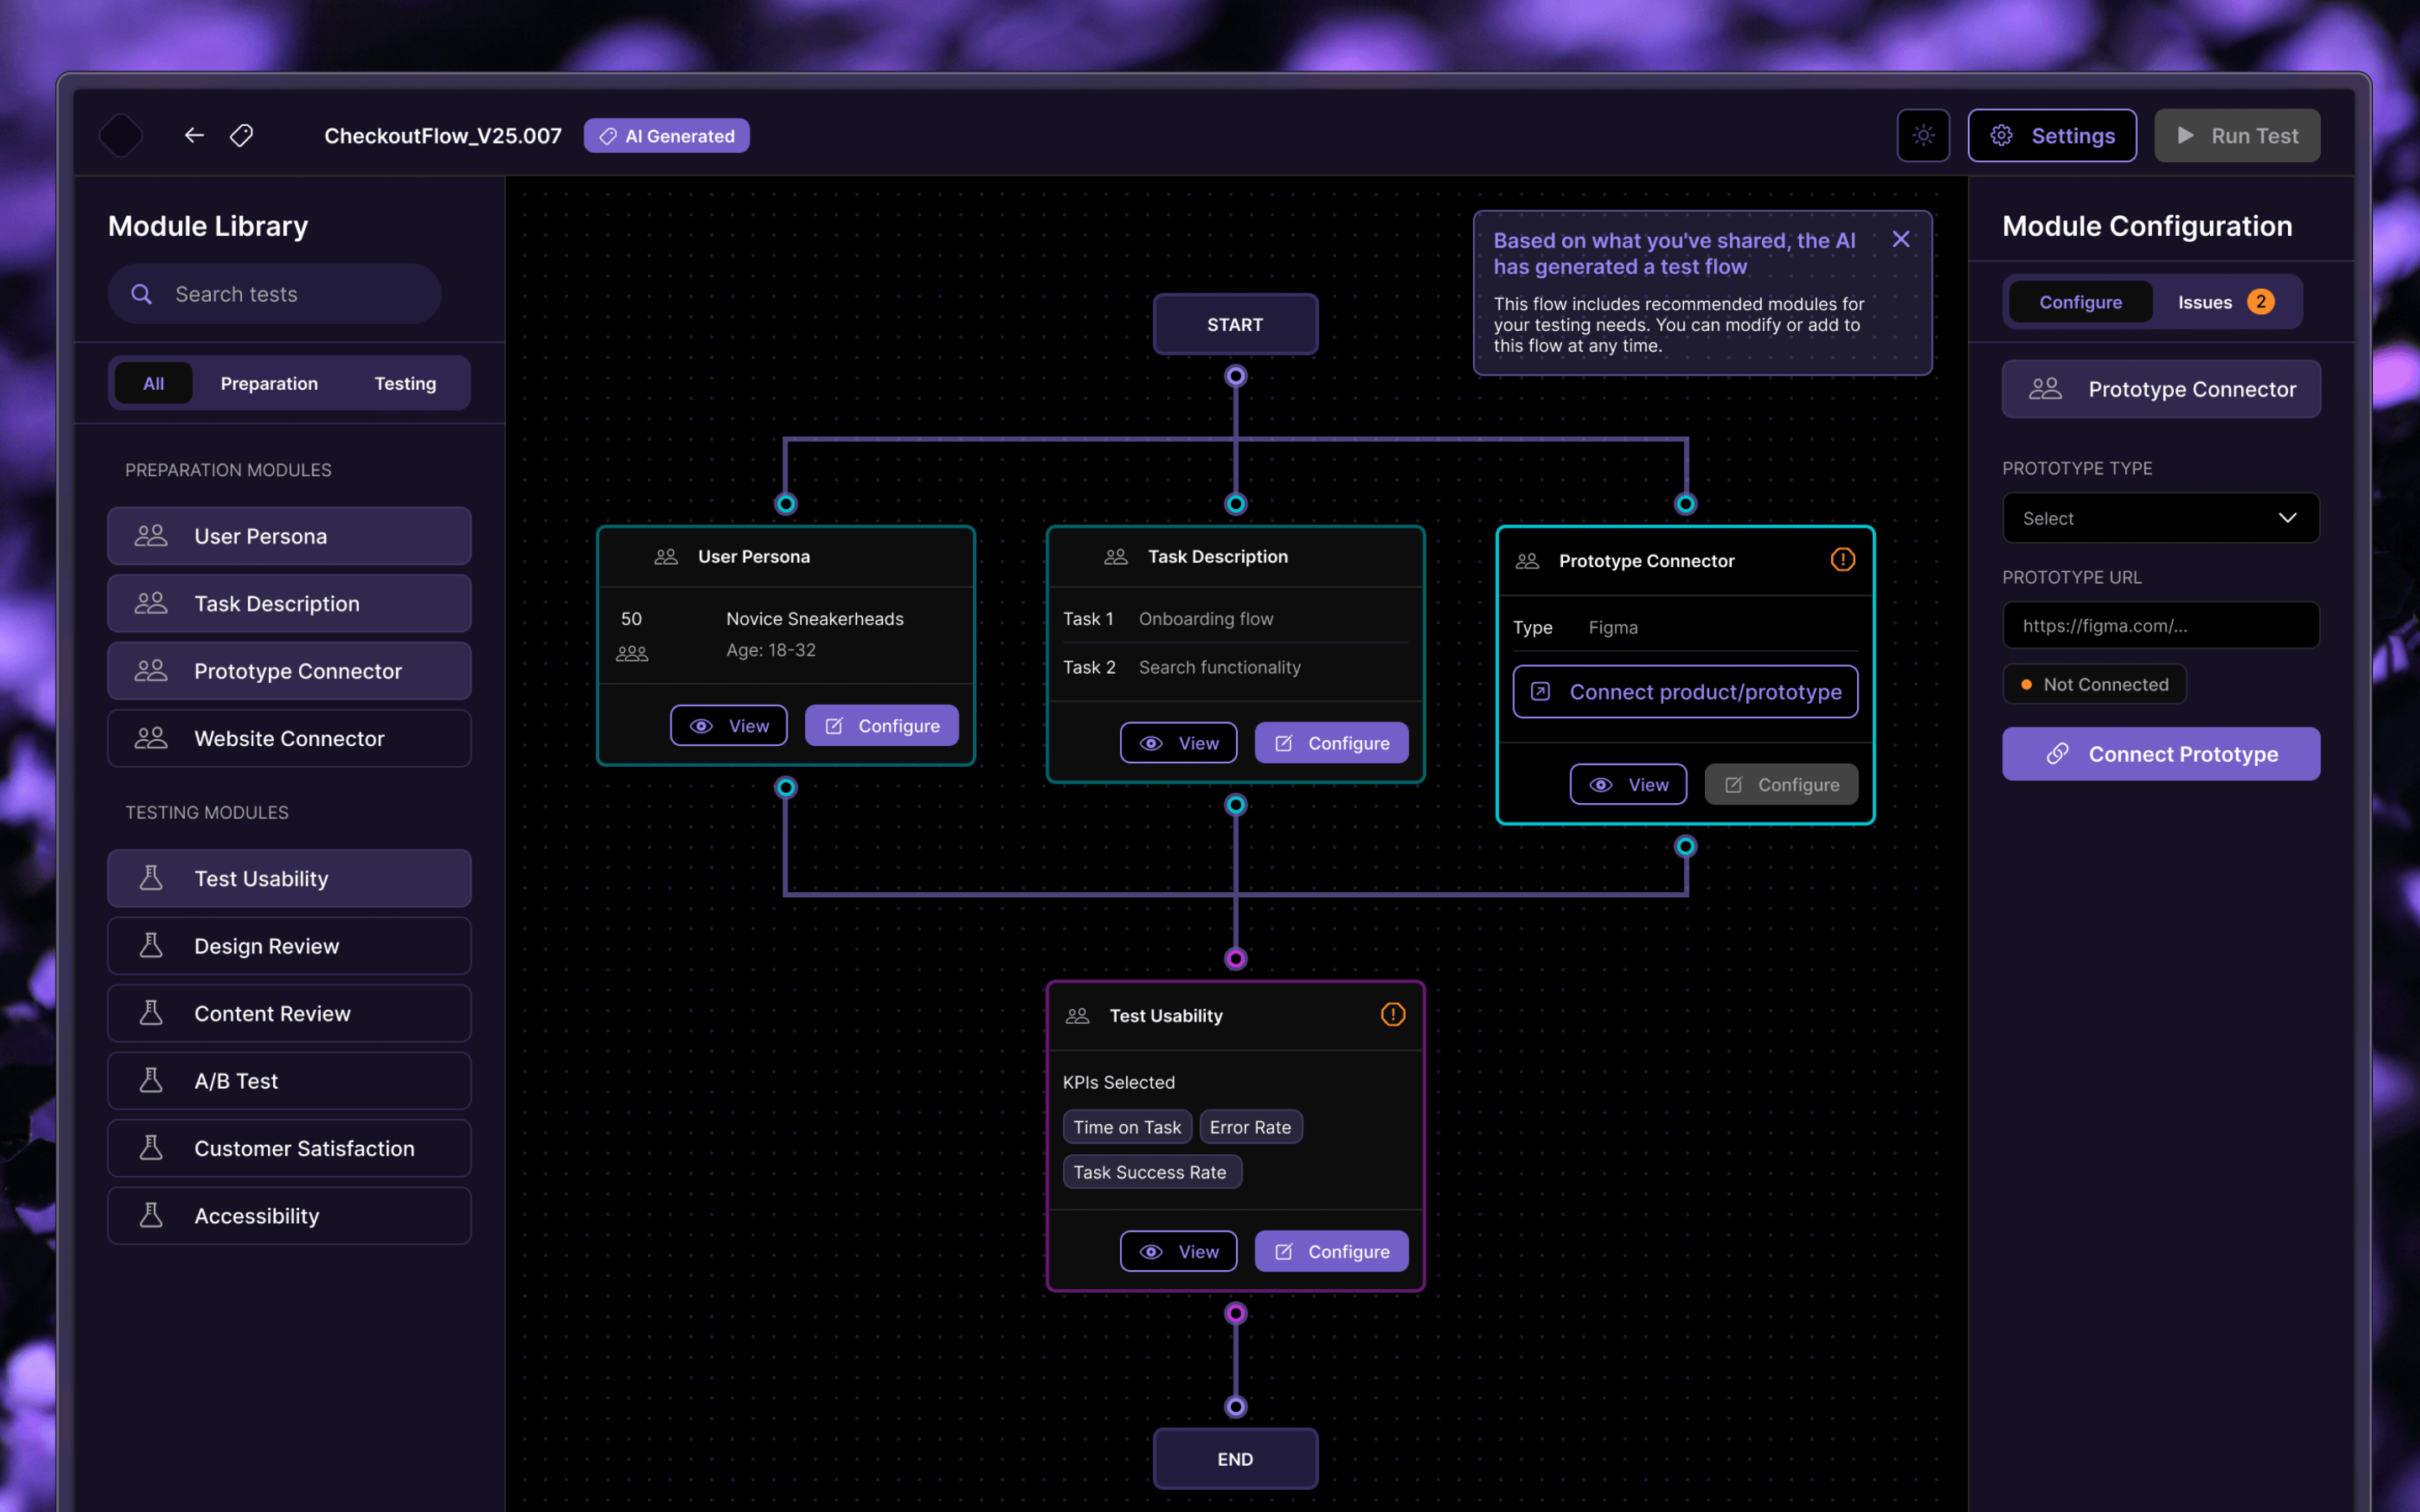Image resolution: width=2420 pixels, height=1512 pixels.
Task: Click Task 2 Search functionality row
Action: [1235, 667]
